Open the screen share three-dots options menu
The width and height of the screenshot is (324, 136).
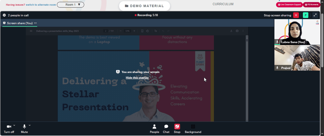click(x=35, y=23)
